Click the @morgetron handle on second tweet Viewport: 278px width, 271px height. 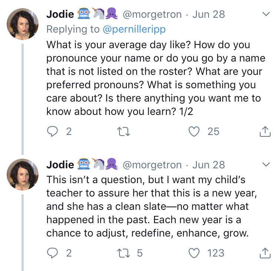pyautogui.click(x=152, y=165)
